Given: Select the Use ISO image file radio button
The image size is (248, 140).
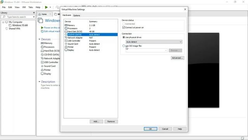Looking at the screenshot, I should click(124, 46).
